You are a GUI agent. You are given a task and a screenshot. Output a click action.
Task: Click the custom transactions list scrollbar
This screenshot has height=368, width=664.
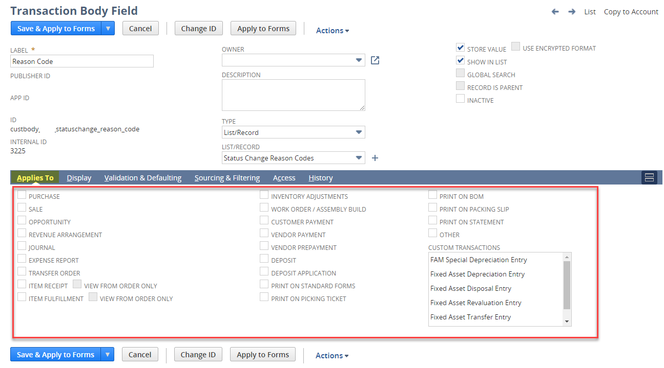[x=567, y=289]
